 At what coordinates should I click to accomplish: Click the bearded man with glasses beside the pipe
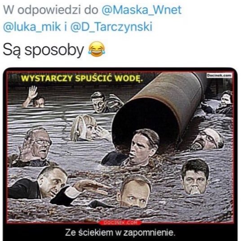[x=207, y=140]
